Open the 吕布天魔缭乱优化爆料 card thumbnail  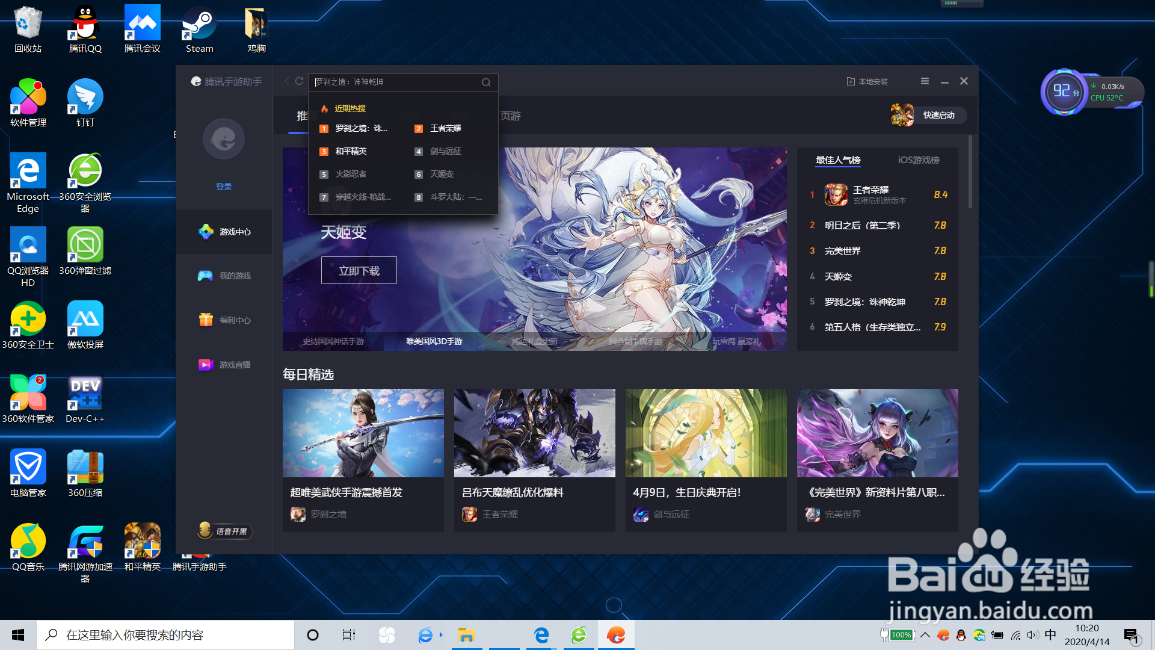(535, 433)
